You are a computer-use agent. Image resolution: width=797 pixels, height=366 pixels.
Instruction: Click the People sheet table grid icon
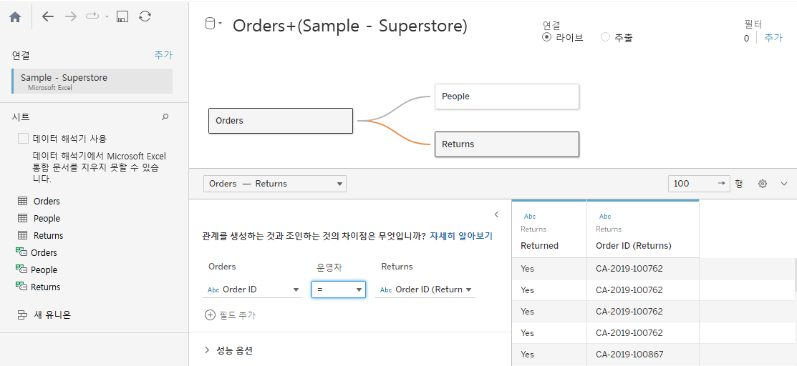22,218
